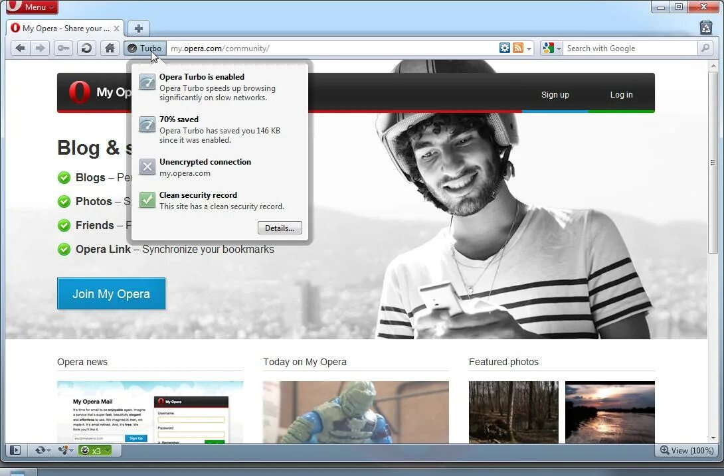This screenshot has height=476, width=724.
Task: Open the Sign up link
Action: (555, 95)
